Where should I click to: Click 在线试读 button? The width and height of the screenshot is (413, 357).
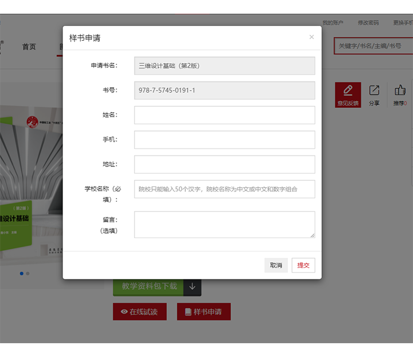(x=140, y=312)
